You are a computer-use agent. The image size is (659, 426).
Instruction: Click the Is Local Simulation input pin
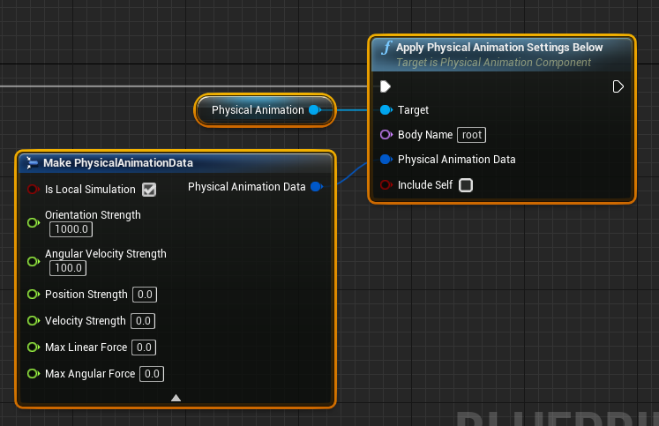point(34,190)
